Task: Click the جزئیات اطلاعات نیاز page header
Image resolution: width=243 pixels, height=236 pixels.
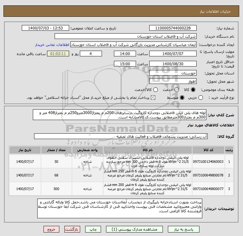Action: pyautogui.click(x=215, y=11)
